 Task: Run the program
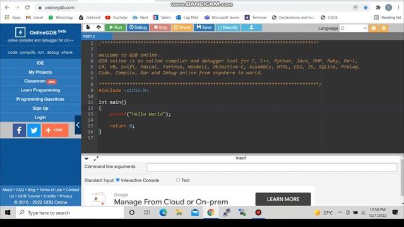(x=116, y=27)
